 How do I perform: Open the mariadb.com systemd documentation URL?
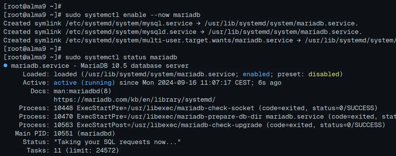click(135, 100)
